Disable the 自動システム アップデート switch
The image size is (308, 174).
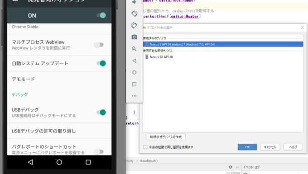[x=101, y=63]
